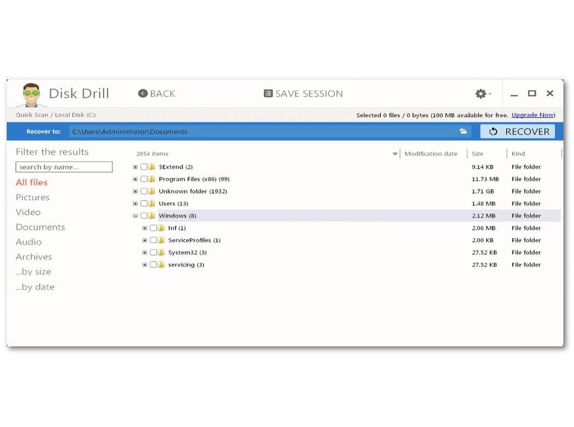Image resolution: width=574 pixels, height=427 pixels.
Task: Sort by Kind column header
Action: coord(518,154)
